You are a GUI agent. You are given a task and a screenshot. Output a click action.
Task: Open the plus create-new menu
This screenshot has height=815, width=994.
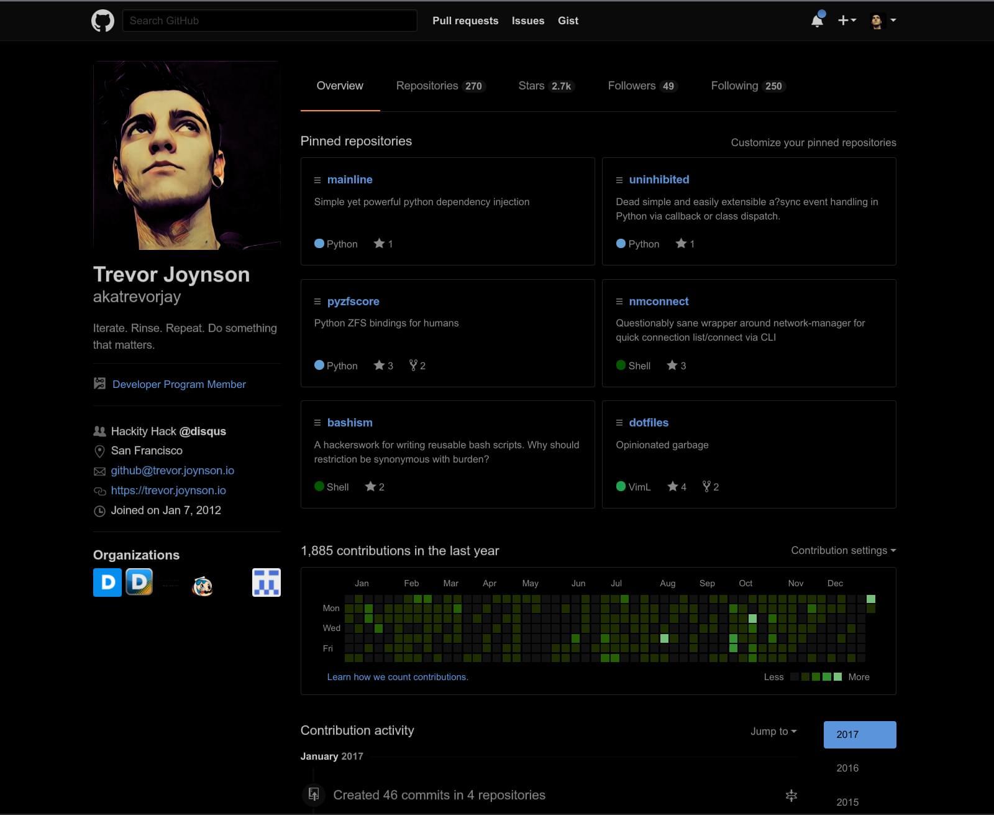847,21
